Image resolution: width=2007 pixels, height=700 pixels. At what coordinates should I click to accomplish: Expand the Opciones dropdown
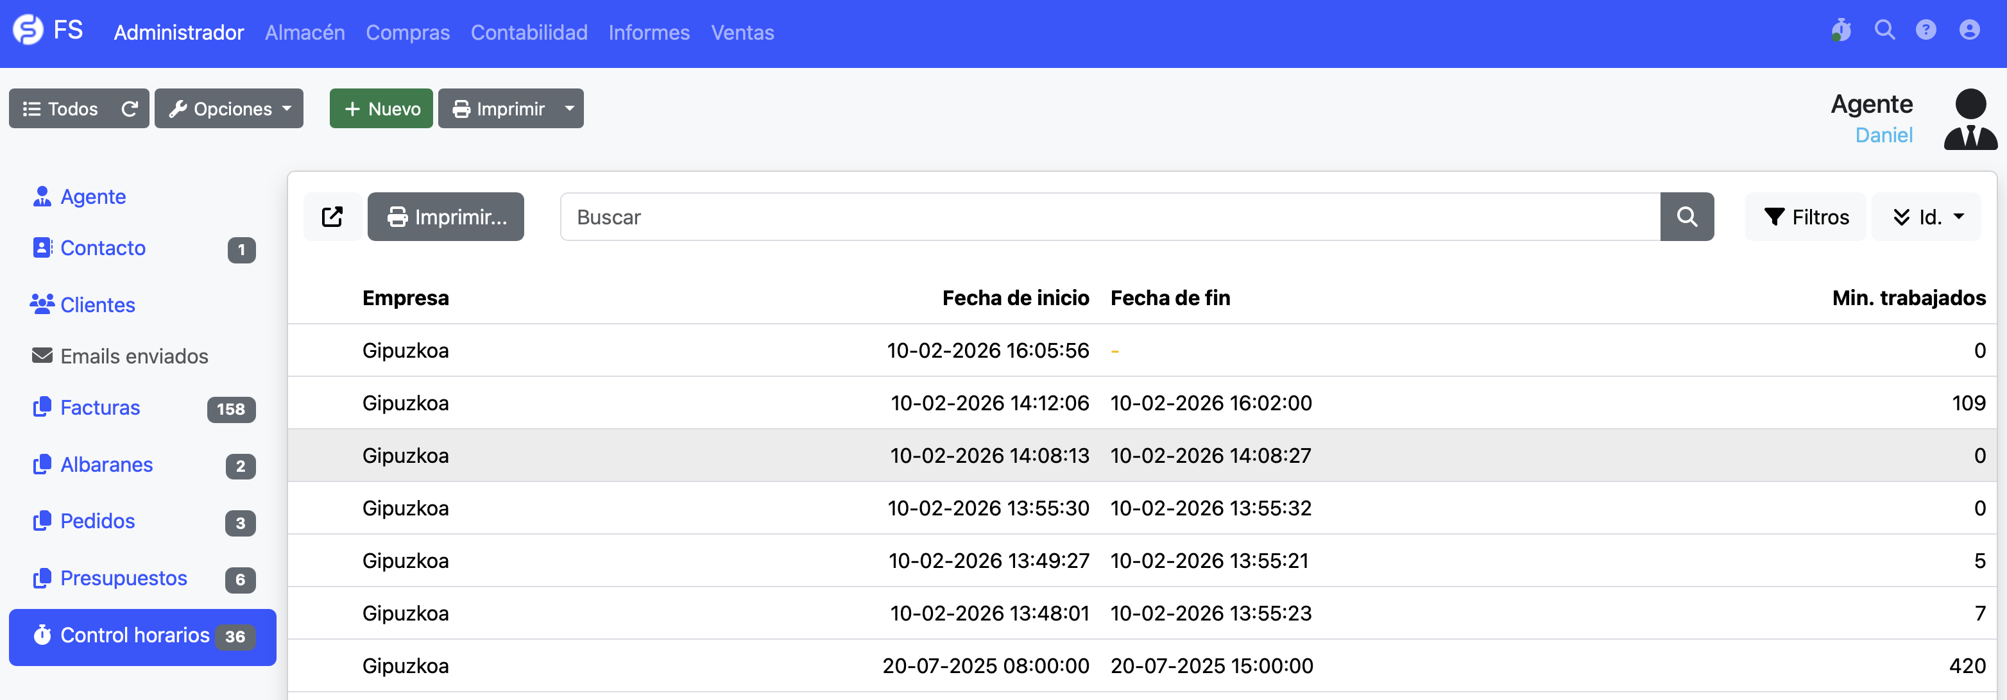click(229, 109)
